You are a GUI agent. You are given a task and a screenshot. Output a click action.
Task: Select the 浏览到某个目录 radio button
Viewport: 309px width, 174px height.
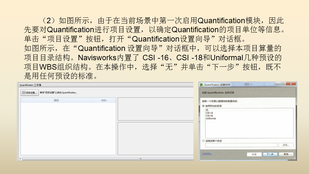(203, 141)
